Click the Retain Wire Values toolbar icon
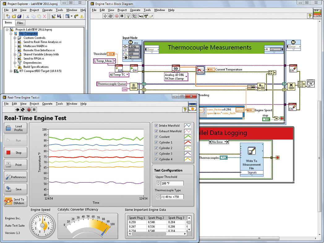The image size is (324, 243). click(x=135, y=16)
